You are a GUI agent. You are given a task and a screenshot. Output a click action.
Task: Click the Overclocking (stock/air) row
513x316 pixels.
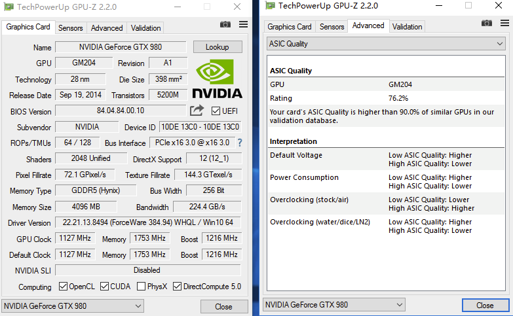tap(386, 204)
